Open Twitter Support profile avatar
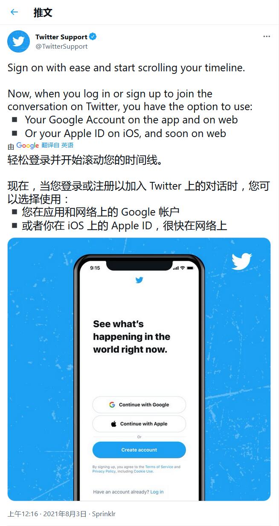279x526 pixels. 18,41
